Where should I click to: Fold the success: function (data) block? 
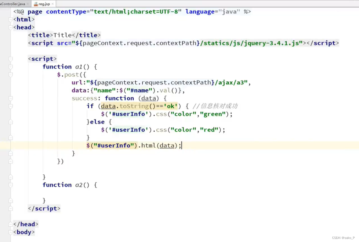11,98
